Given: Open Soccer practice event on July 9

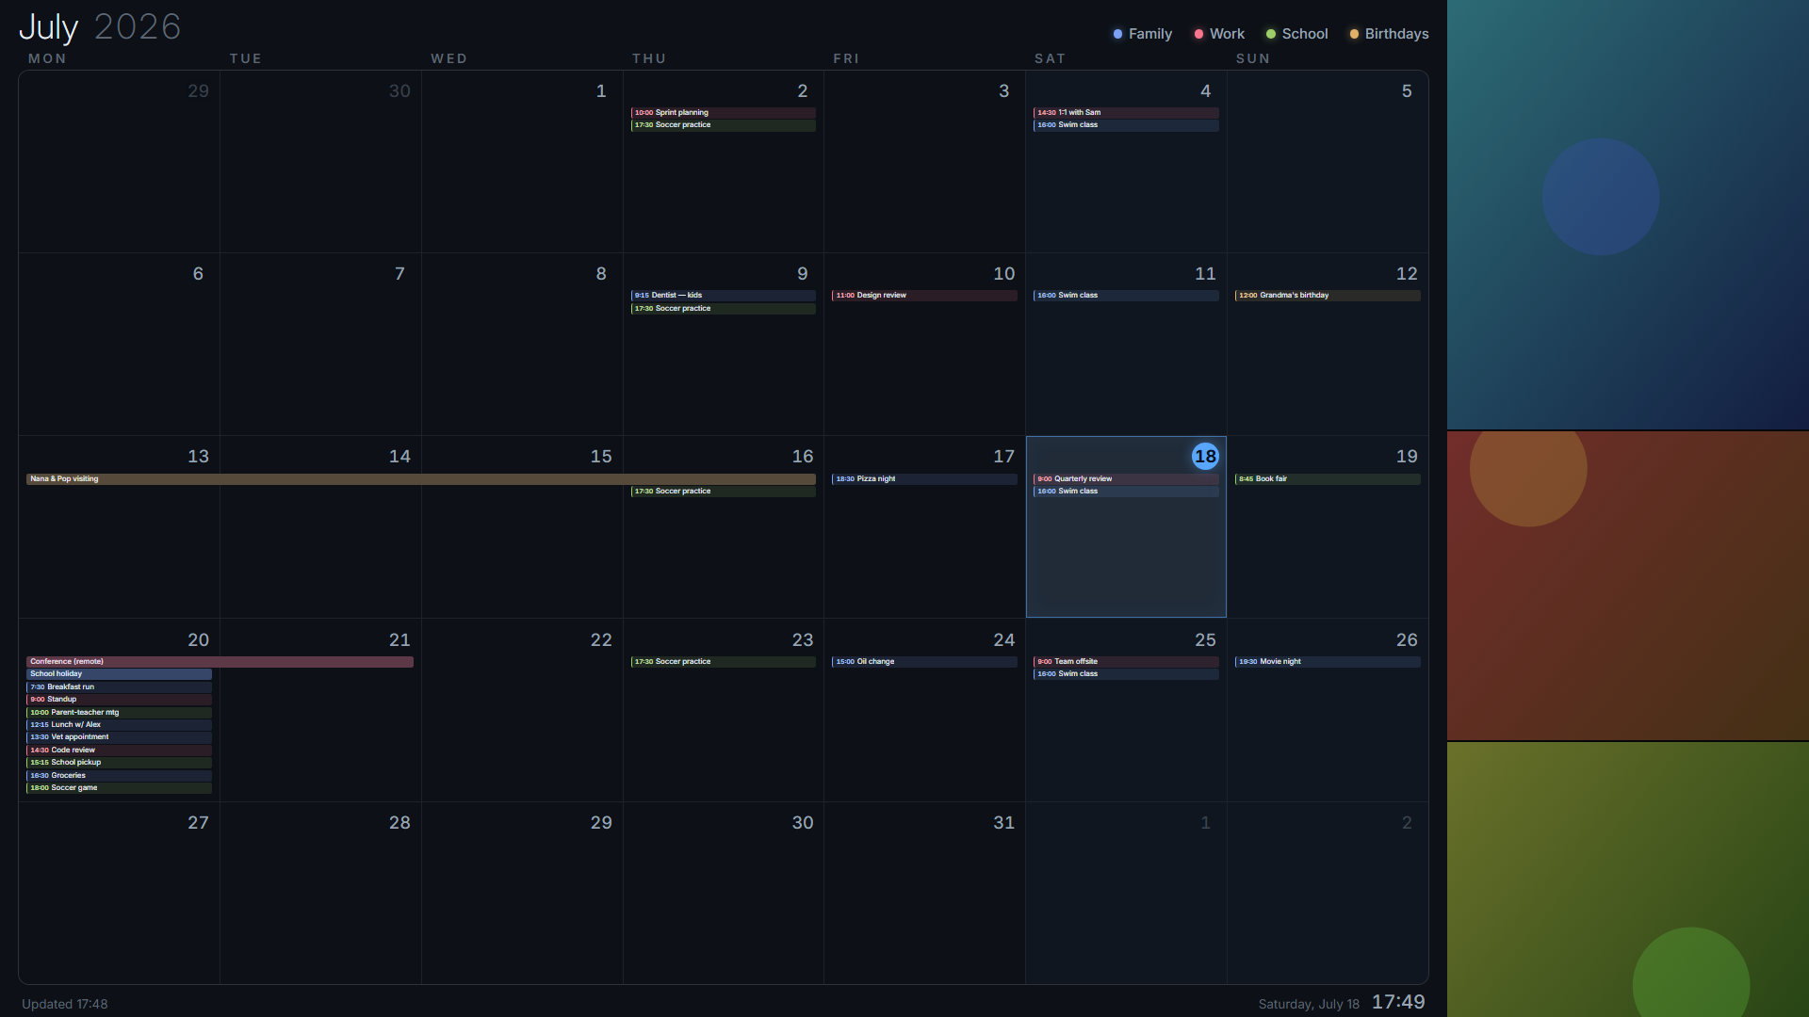Looking at the screenshot, I should 723,309.
